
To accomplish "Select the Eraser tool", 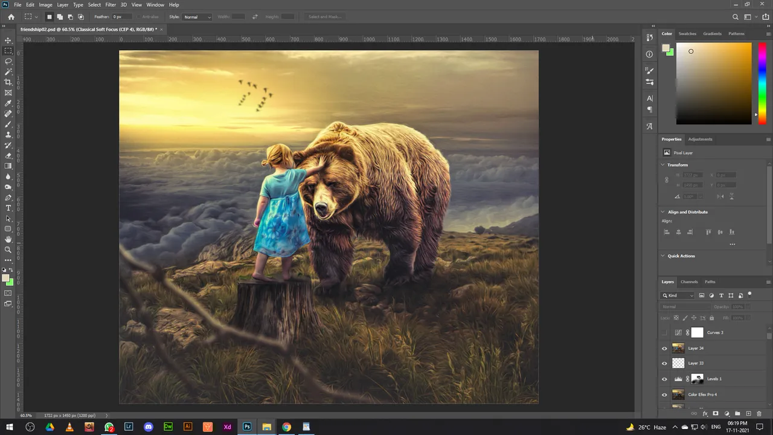I will pos(8,156).
